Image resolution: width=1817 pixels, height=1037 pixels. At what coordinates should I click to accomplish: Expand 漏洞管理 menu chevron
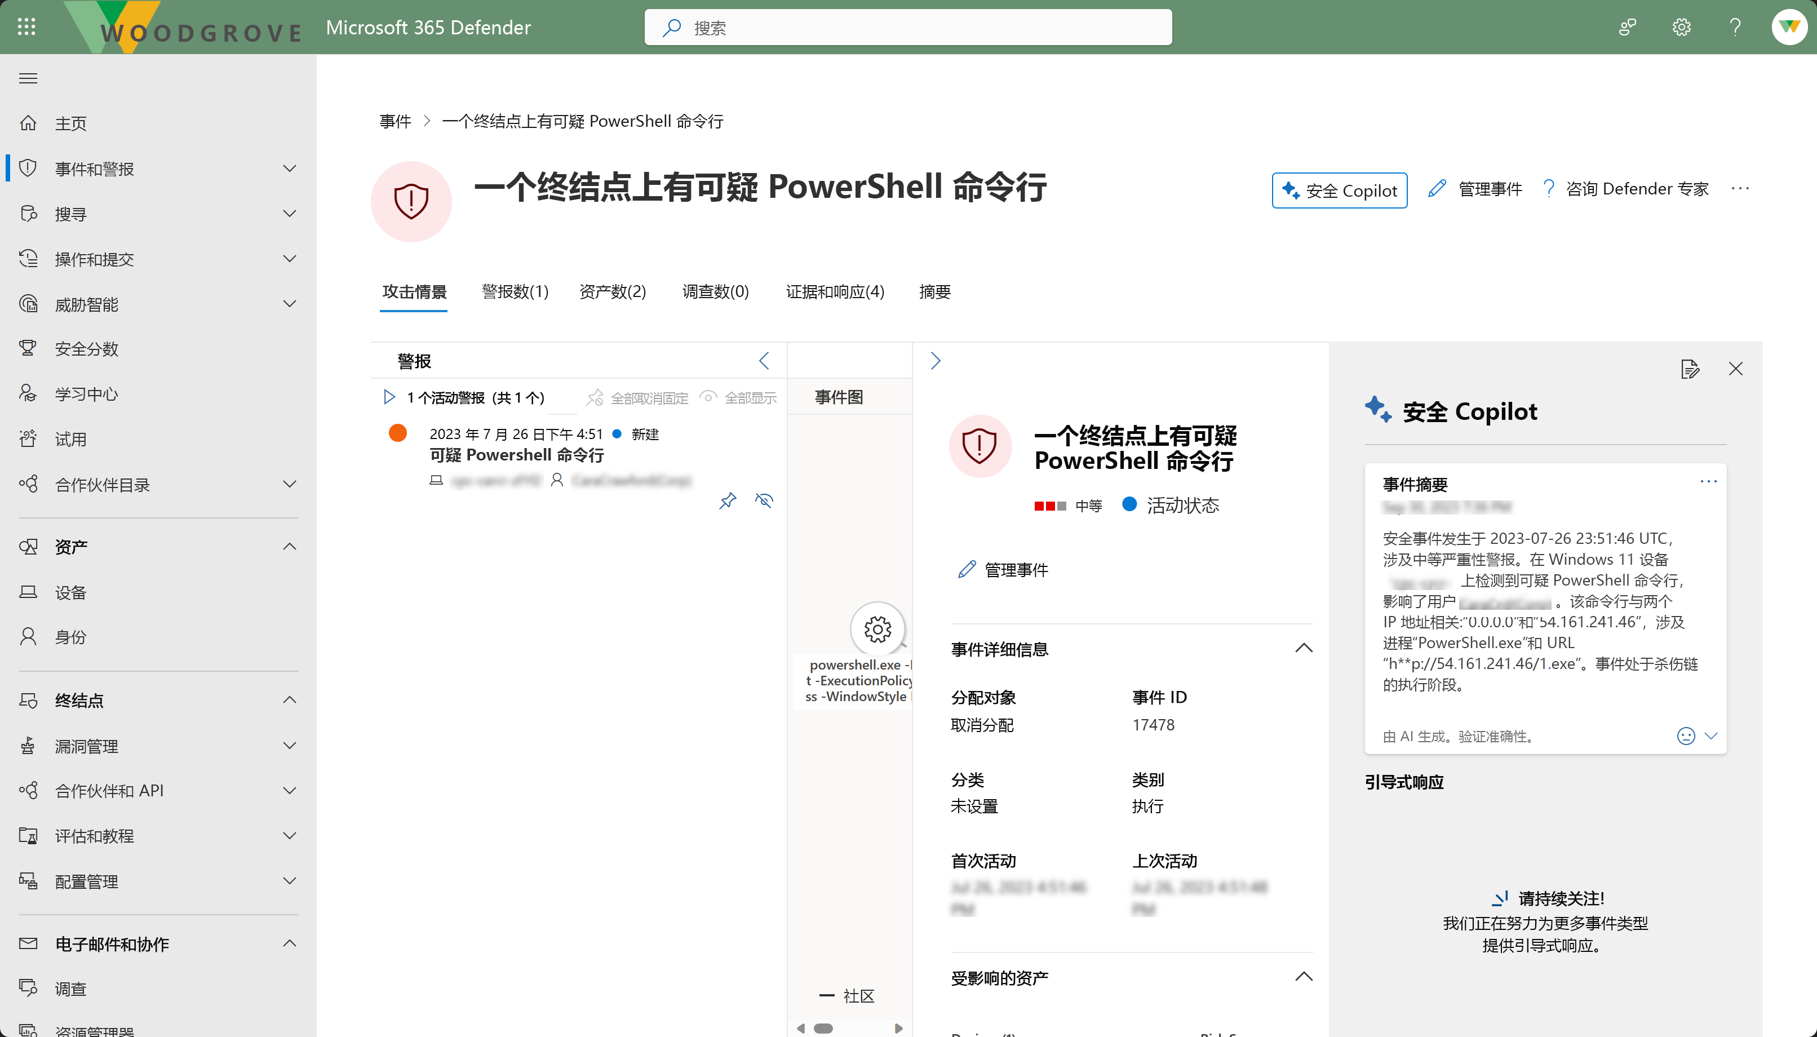[290, 746]
